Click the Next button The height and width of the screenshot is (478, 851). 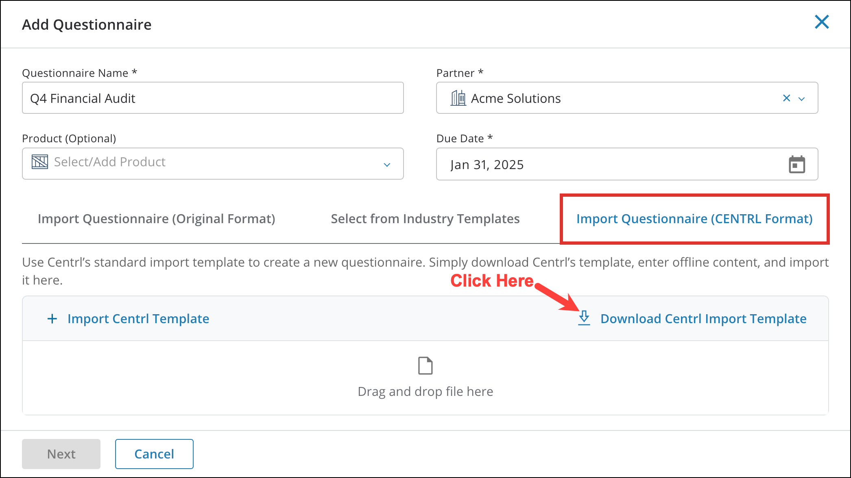[x=61, y=454]
